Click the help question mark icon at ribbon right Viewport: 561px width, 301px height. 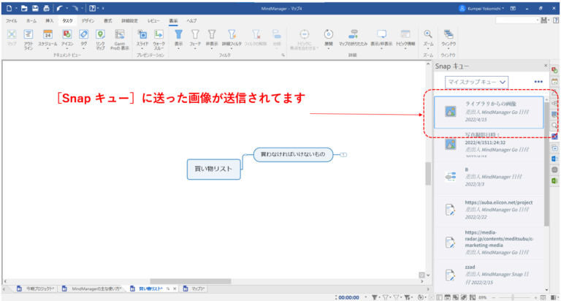coord(556,20)
